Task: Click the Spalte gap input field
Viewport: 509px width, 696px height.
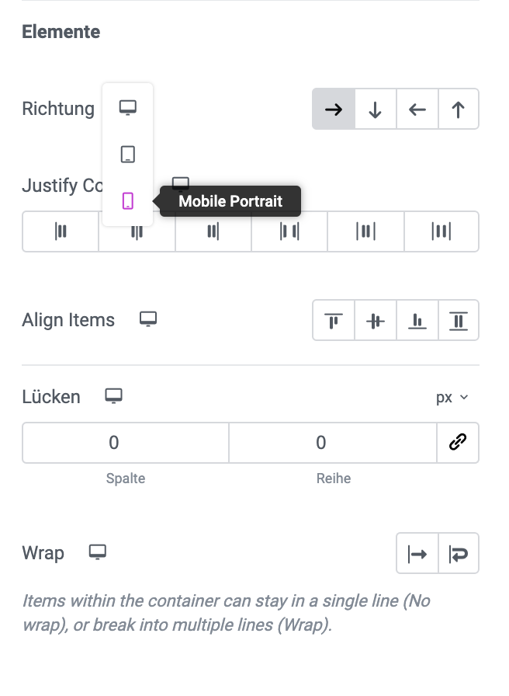Action: click(x=126, y=443)
